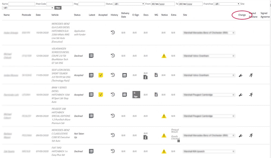Click the wrench change icon for the BMW 1 Series
The width and height of the screenshot is (271, 158).
coord(240,95)
